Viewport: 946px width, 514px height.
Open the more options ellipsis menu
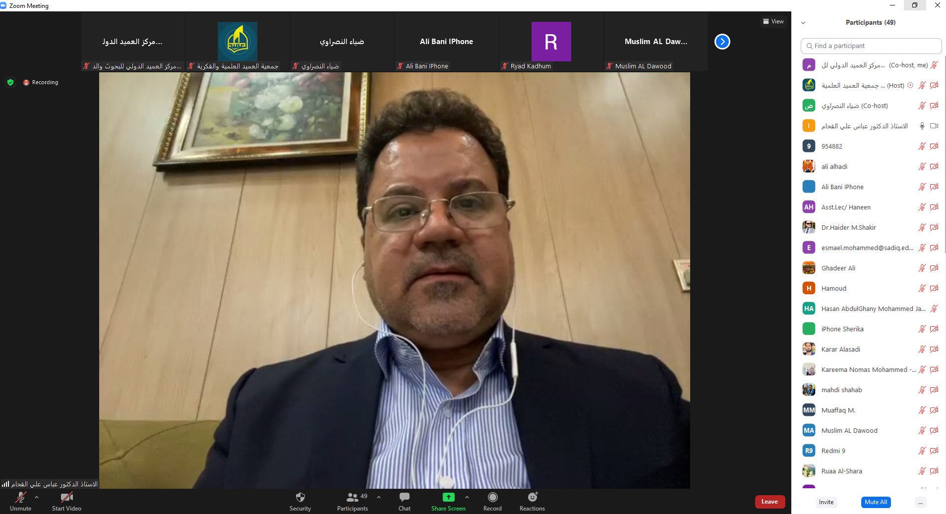(920, 502)
